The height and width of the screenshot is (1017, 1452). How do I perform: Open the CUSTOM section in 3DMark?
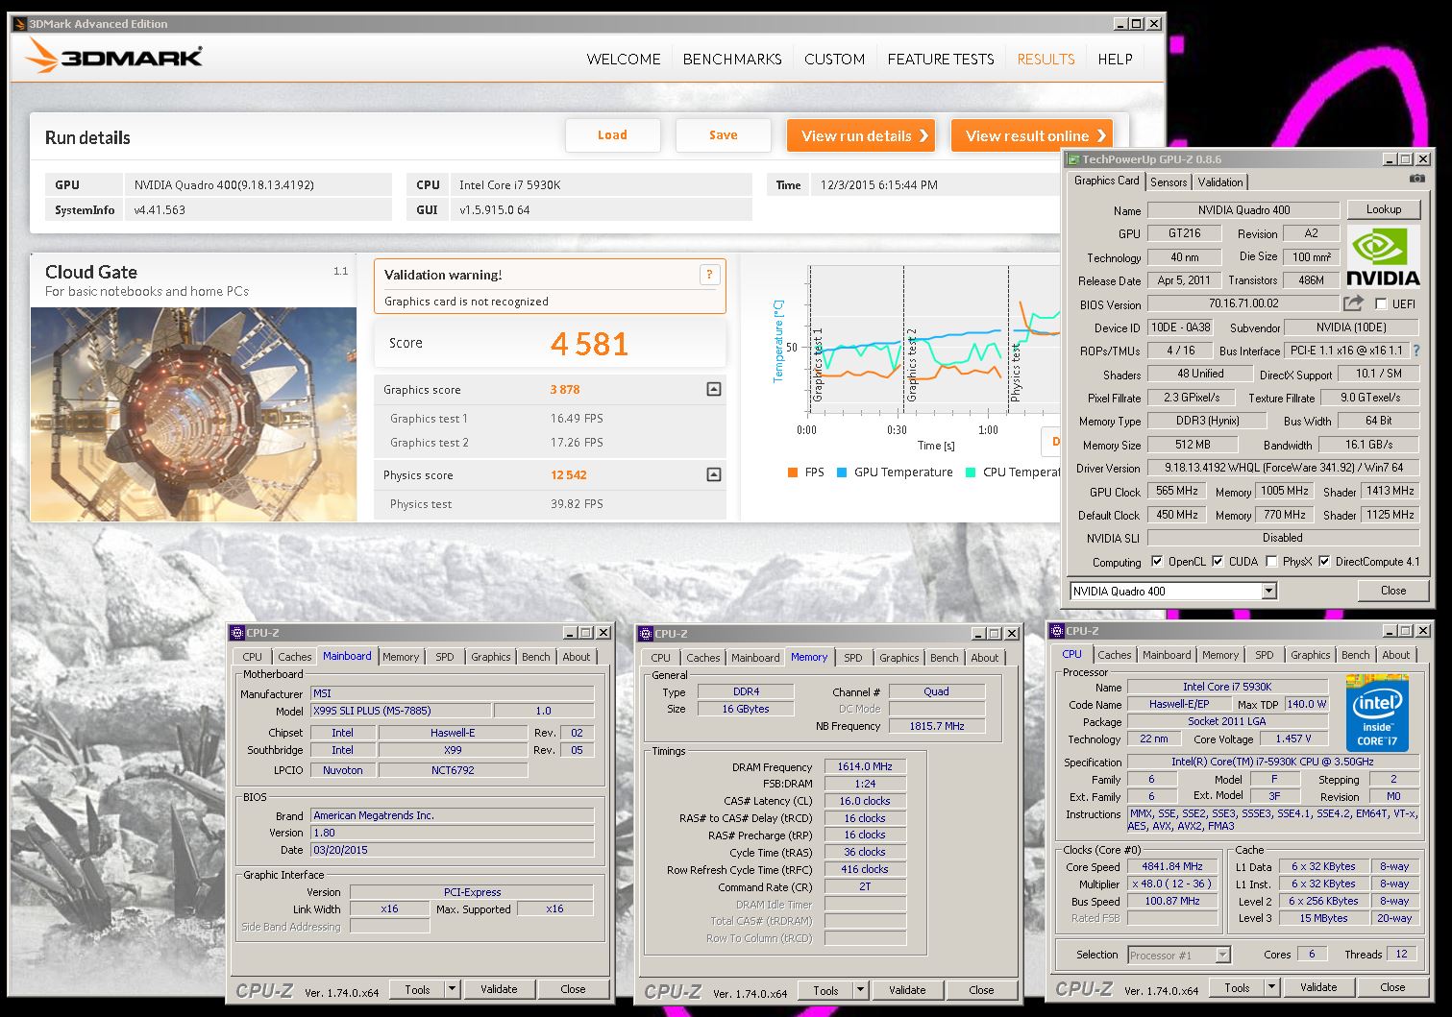pos(834,59)
